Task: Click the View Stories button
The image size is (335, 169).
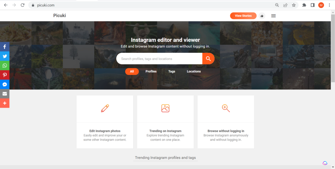Action: (x=243, y=16)
